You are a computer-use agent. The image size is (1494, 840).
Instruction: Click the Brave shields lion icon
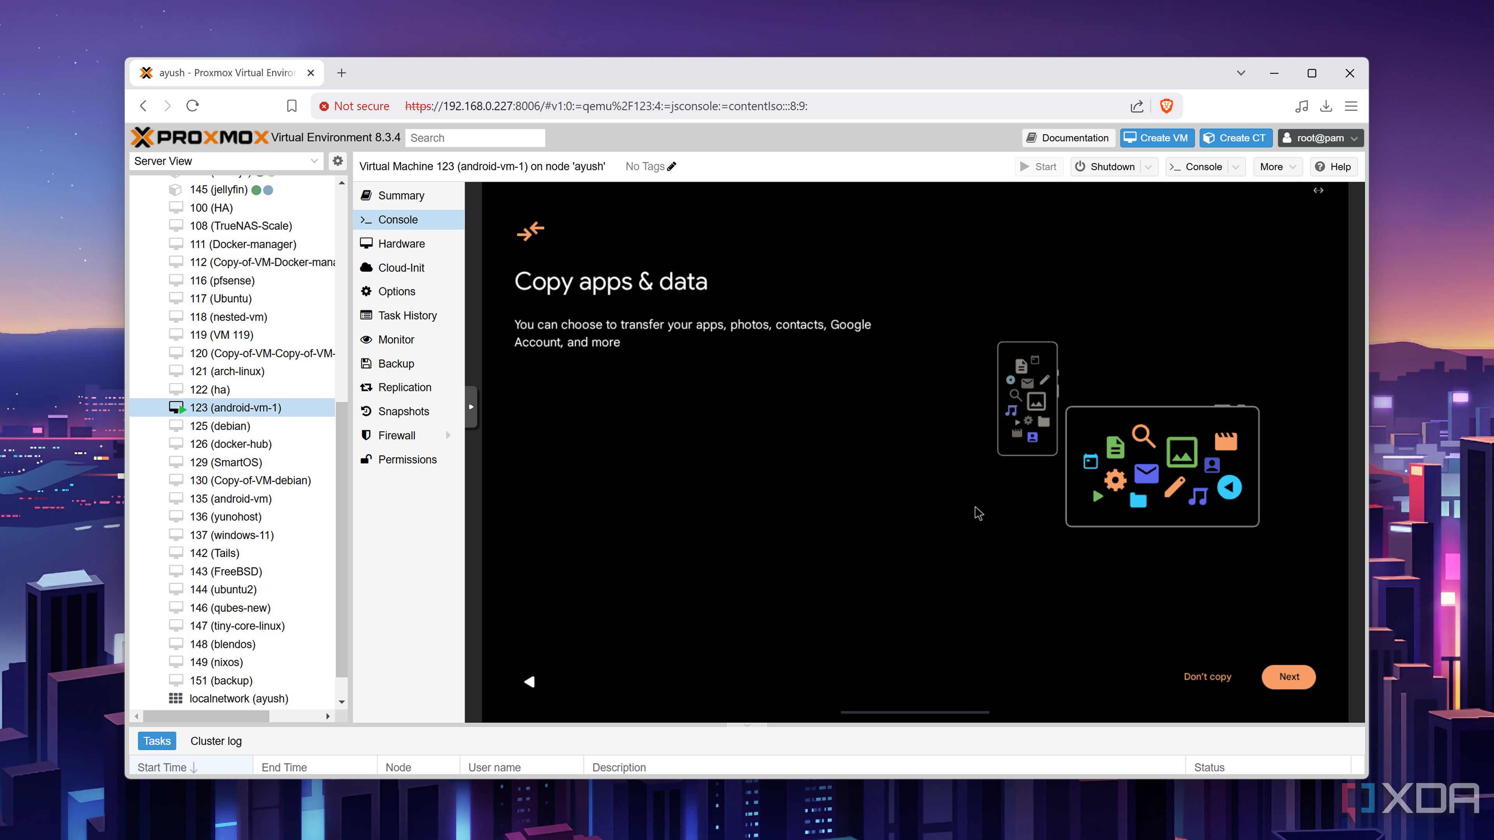coord(1166,106)
